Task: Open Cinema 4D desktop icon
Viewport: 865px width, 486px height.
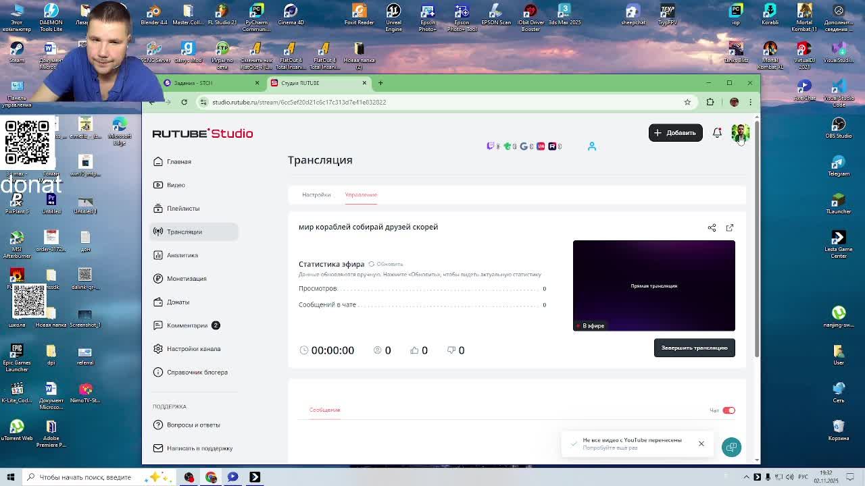Action: click(x=291, y=15)
